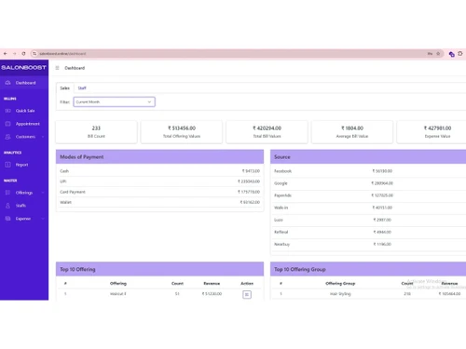The width and height of the screenshot is (466, 349).
Task: Click the Expense icon in sidebar
Action: 8,219
